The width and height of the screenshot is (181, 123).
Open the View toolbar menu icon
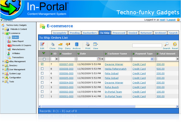click(95, 44)
